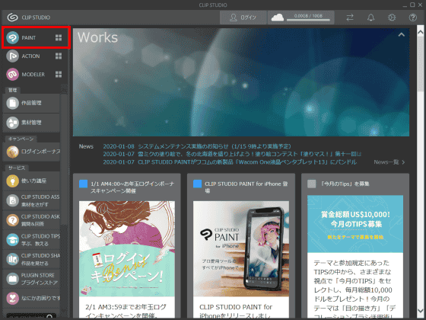Open News一覧 full list link
This screenshot has width=426, height=320.
[x=389, y=162]
